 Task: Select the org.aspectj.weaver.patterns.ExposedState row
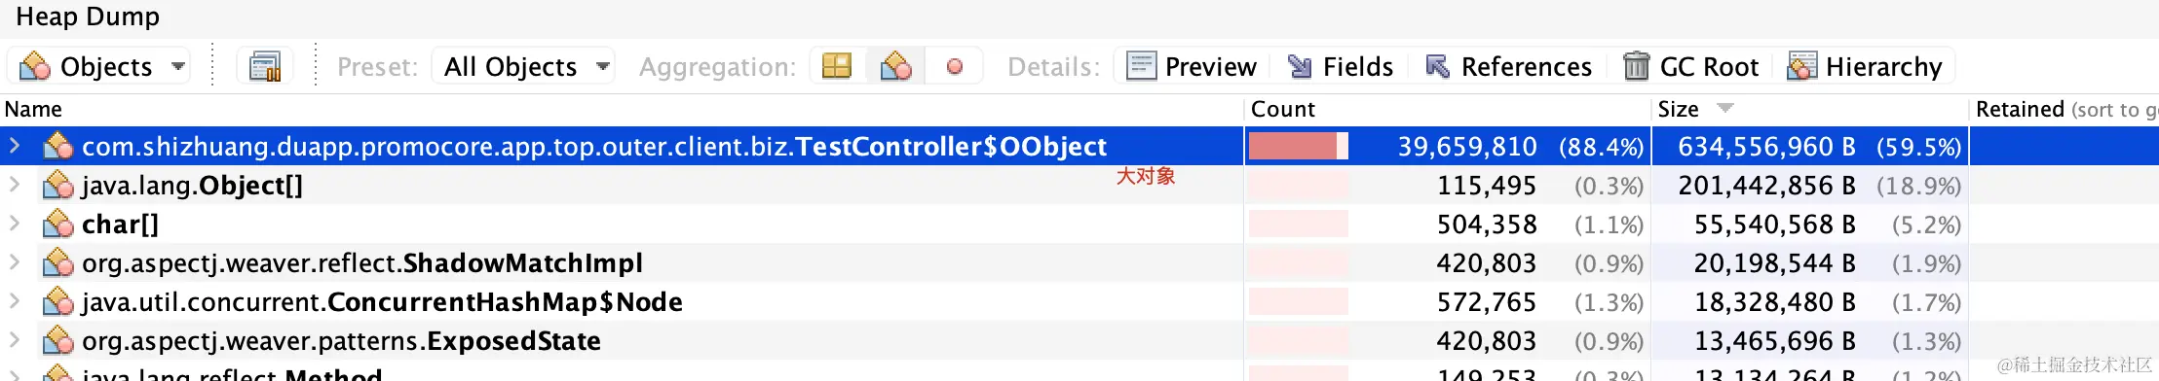click(x=1079, y=341)
